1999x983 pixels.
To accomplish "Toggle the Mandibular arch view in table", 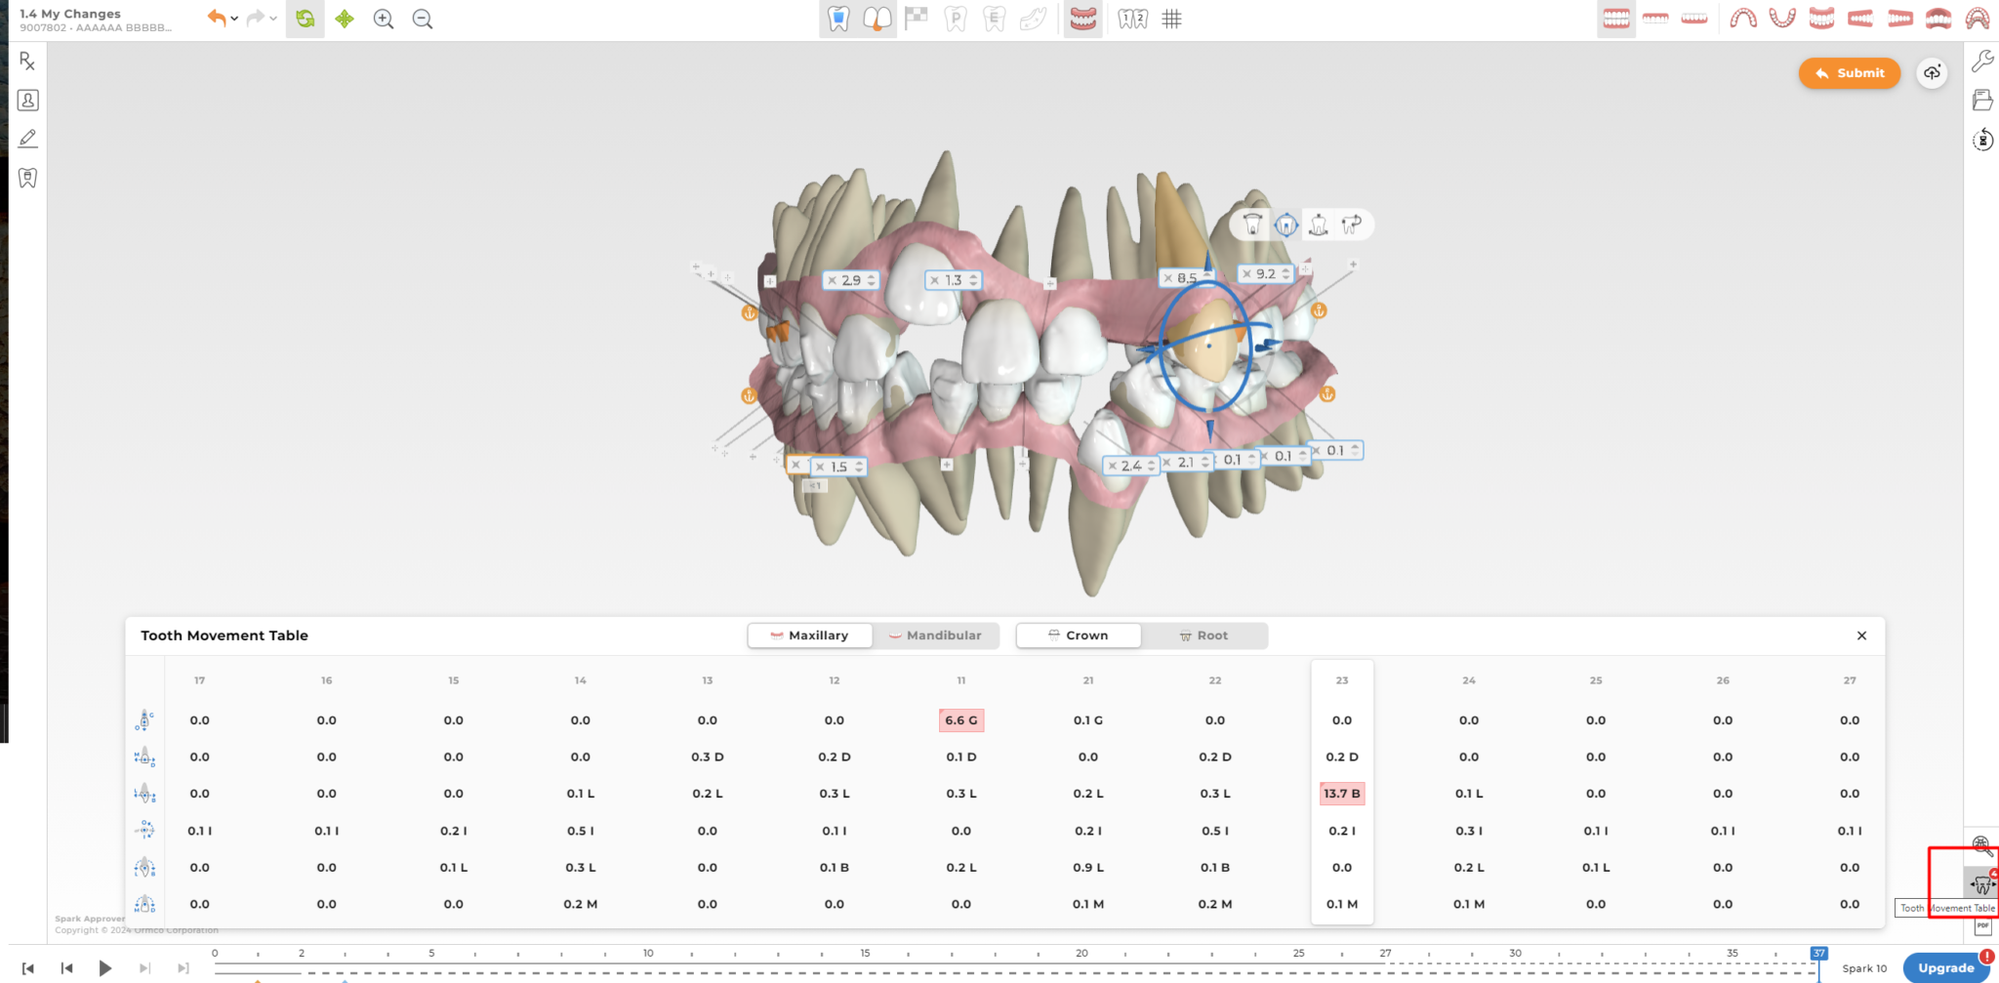I will click(x=935, y=635).
